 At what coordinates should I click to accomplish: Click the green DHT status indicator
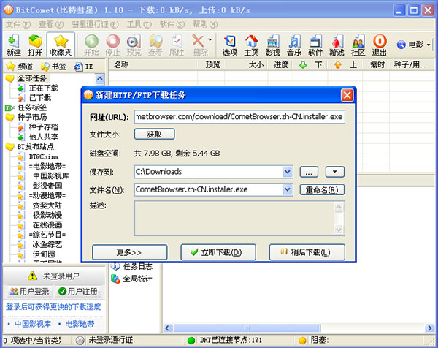pyautogui.click(x=191, y=341)
